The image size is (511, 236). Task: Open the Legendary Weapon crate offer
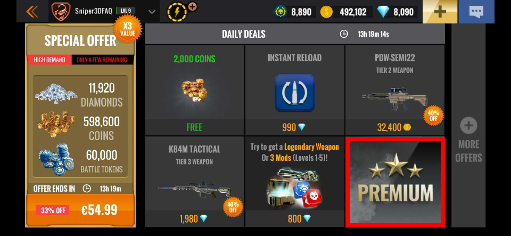(294, 182)
